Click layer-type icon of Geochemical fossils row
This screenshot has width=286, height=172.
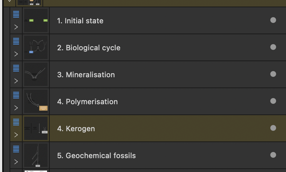point(16,149)
